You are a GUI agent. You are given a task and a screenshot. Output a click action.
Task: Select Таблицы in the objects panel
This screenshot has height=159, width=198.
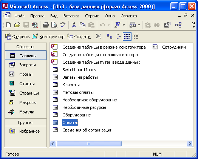(x=26, y=55)
